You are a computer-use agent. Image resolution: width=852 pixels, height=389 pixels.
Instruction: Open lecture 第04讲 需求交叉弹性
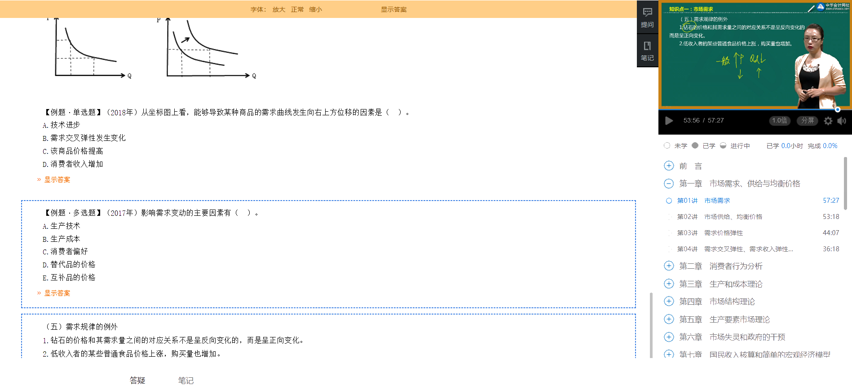point(735,249)
